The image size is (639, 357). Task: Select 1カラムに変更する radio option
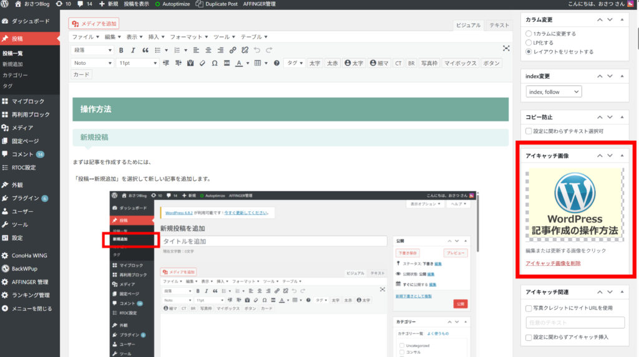(529, 34)
